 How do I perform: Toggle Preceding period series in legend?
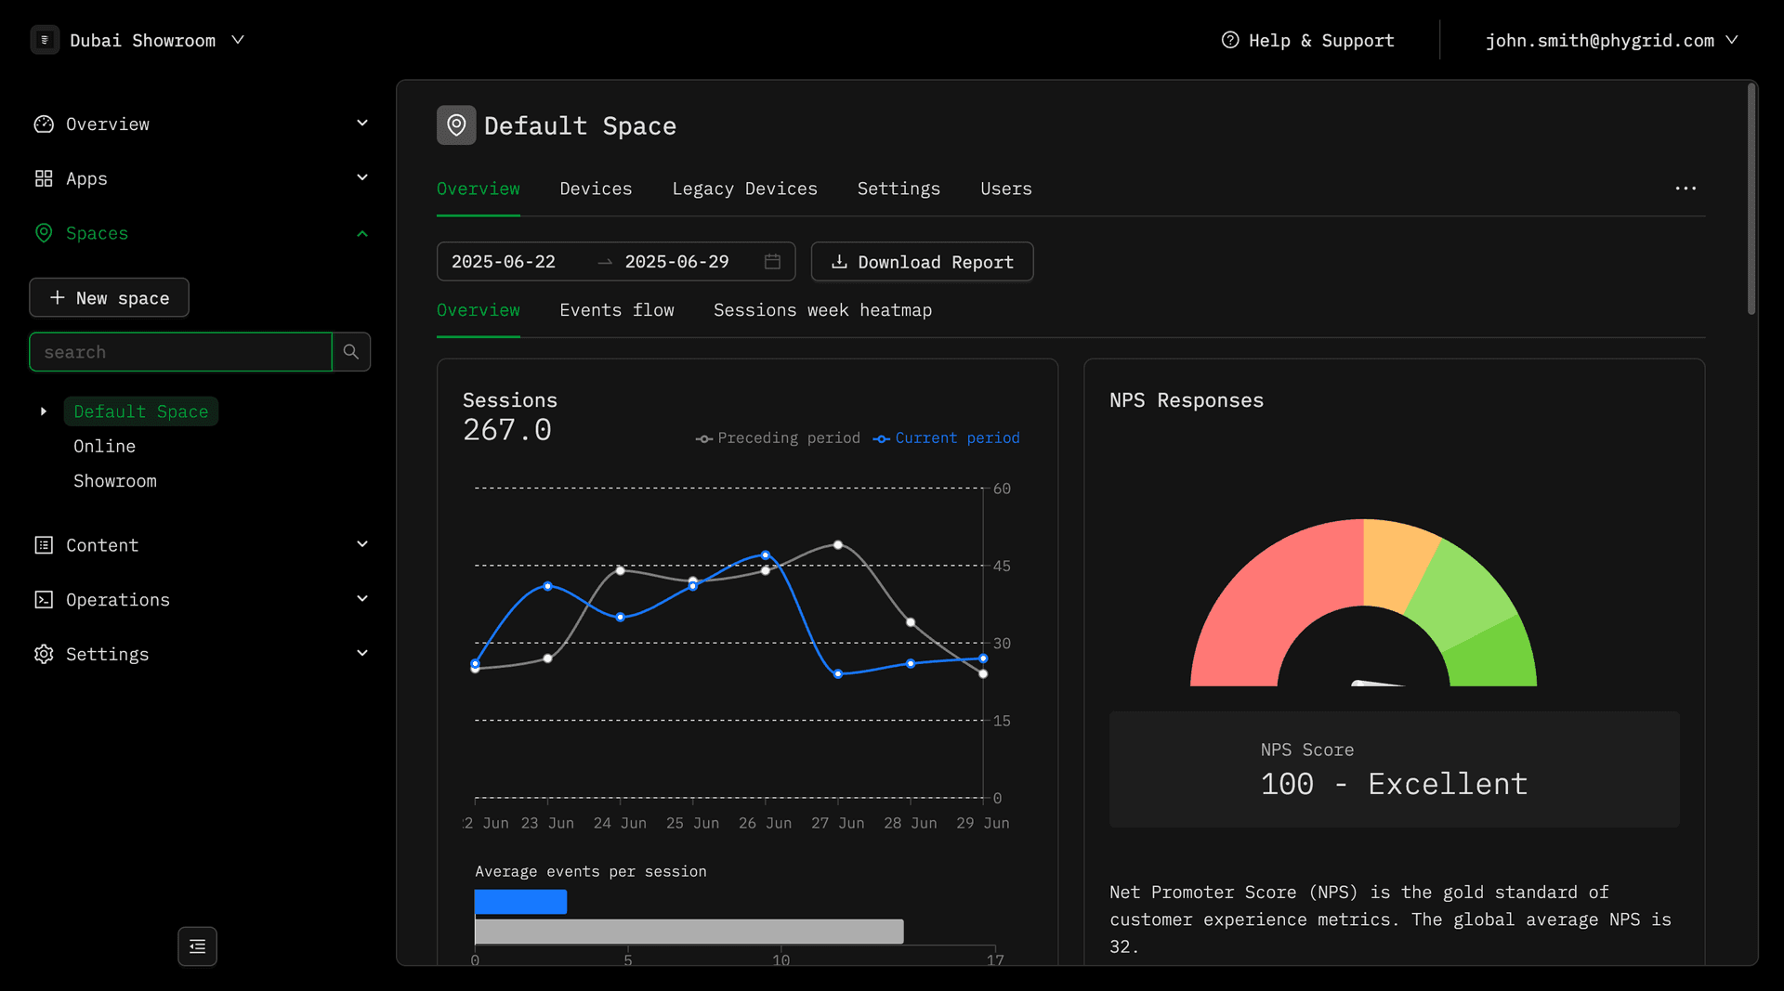coord(779,438)
